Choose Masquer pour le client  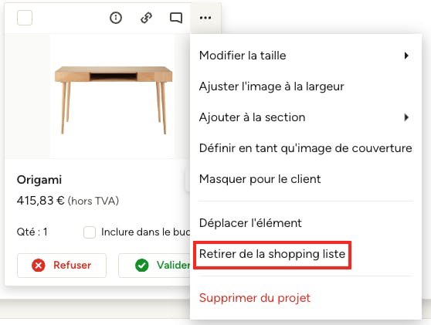point(306,179)
